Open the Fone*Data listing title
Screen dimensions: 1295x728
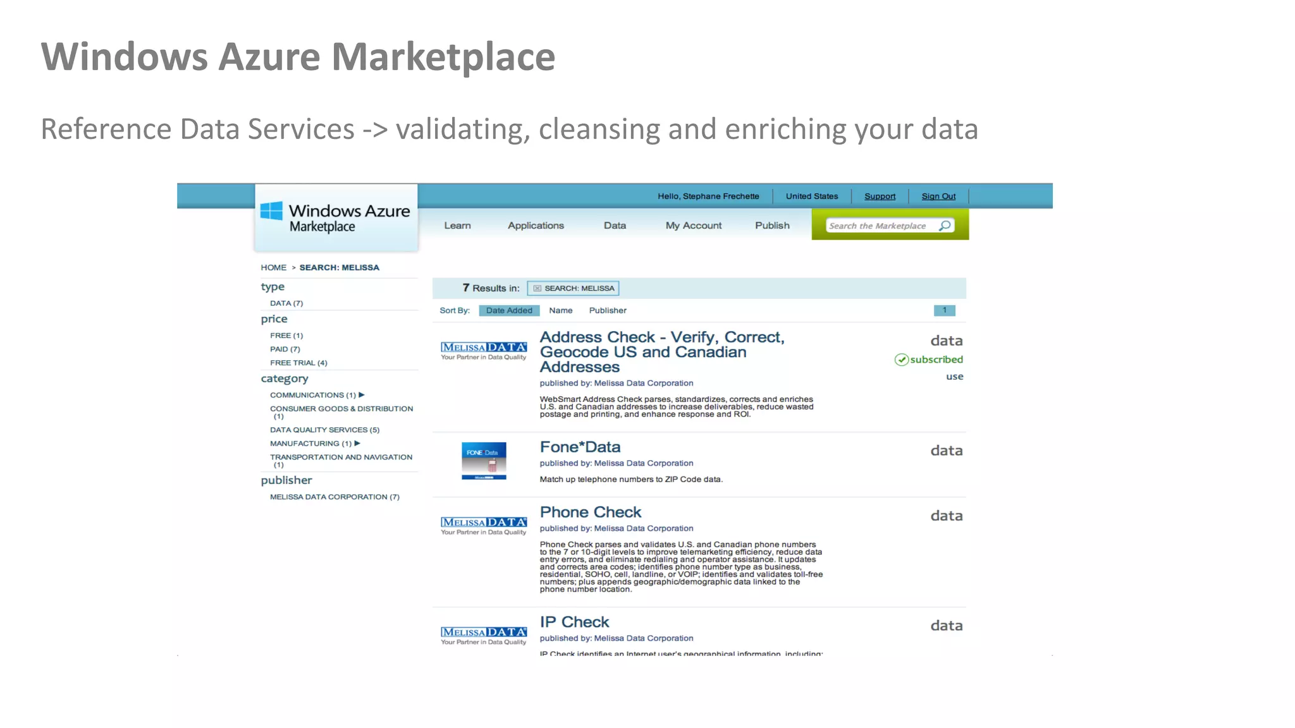click(580, 447)
